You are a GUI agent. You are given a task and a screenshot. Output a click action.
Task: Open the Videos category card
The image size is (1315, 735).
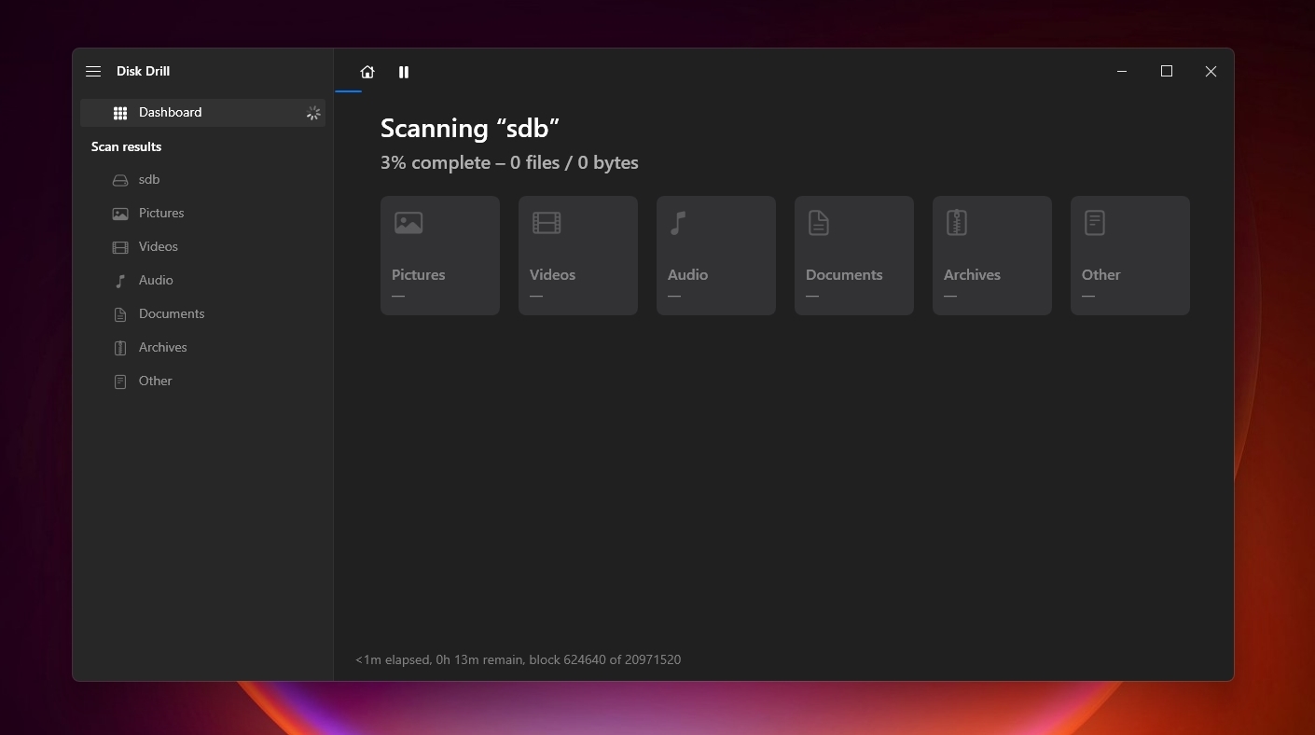(x=578, y=256)
